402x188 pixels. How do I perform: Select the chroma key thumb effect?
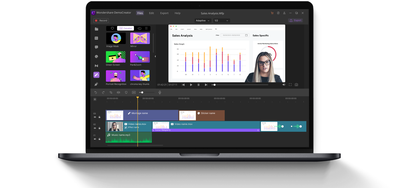(x=140, y=76)
